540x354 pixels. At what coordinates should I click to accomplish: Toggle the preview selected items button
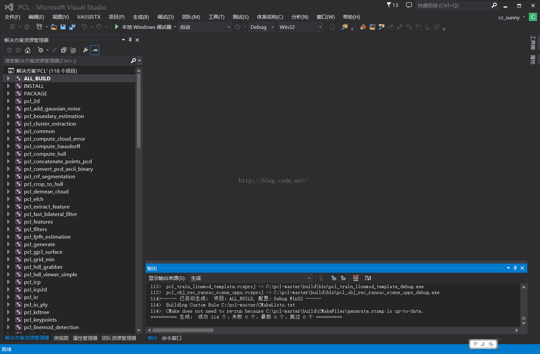coord(95,50)
